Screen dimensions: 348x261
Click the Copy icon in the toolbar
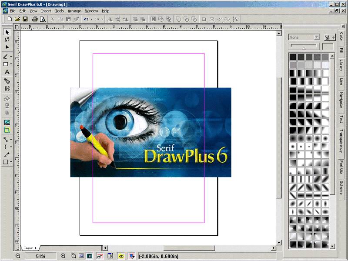point(60,19)
